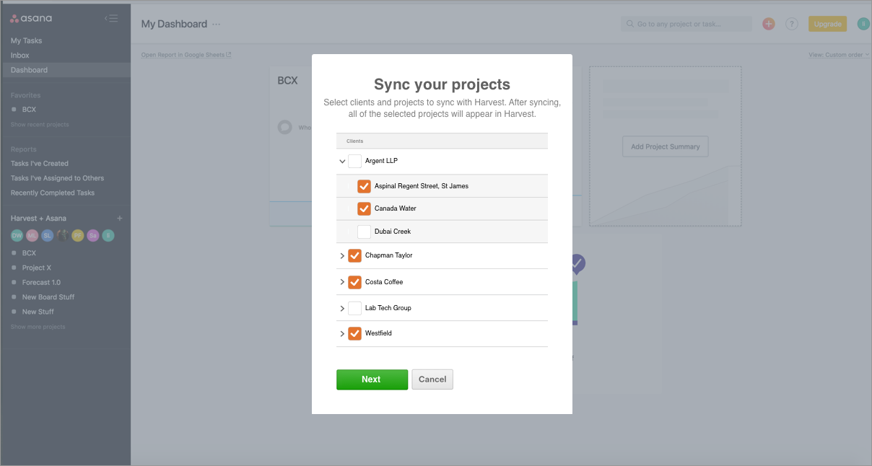Uncheck the Westfield client
The height and width of the screenshot is (466, 872).
[354, 333]
